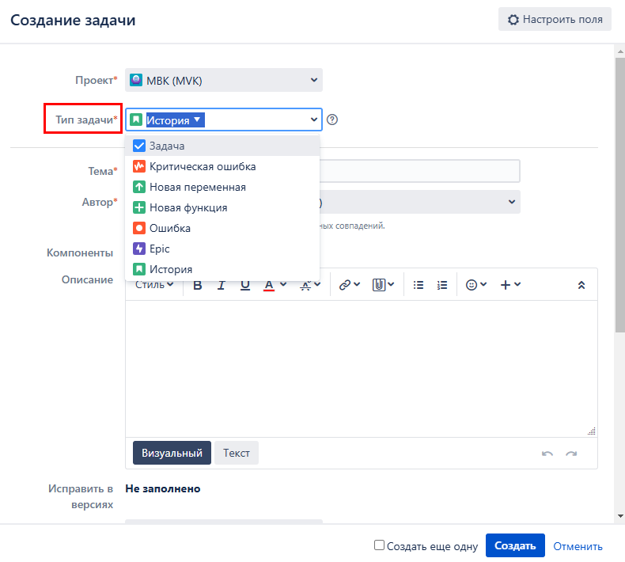Collapse the editor toolbar with double chevron
625x562 pixels.
point(581,286)
